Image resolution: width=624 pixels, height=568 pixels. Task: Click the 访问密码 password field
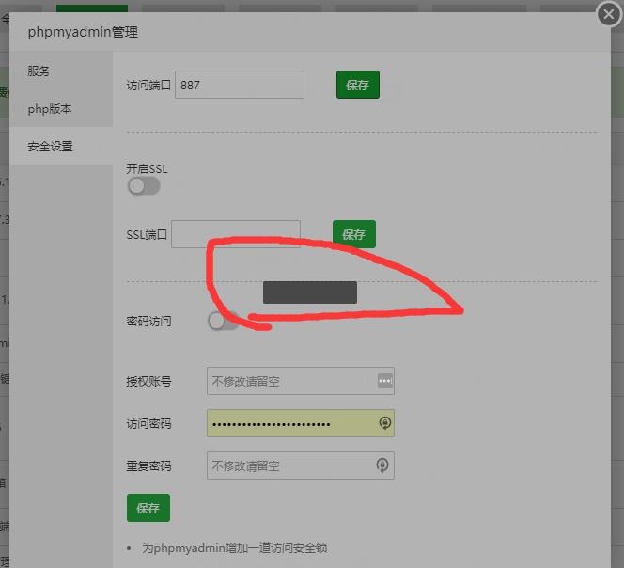(301, 423)
